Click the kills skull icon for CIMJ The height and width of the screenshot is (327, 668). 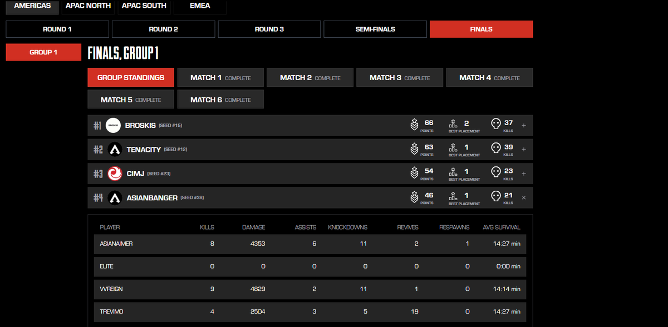click(495, 173)
